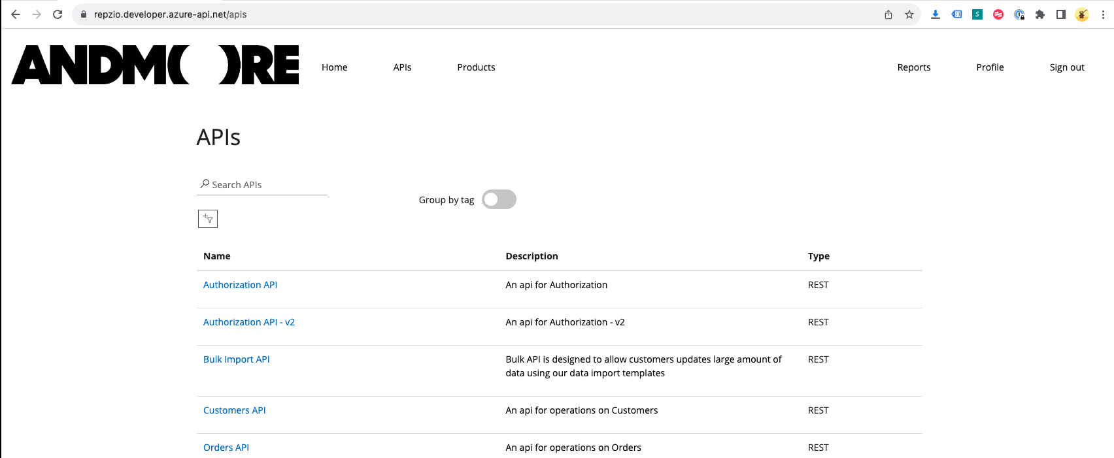
Task: Open the blue downloads extension icon
Action: [936, 14]
